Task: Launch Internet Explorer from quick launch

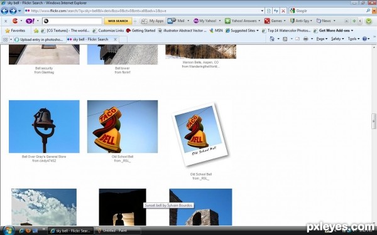Action: 21,231
